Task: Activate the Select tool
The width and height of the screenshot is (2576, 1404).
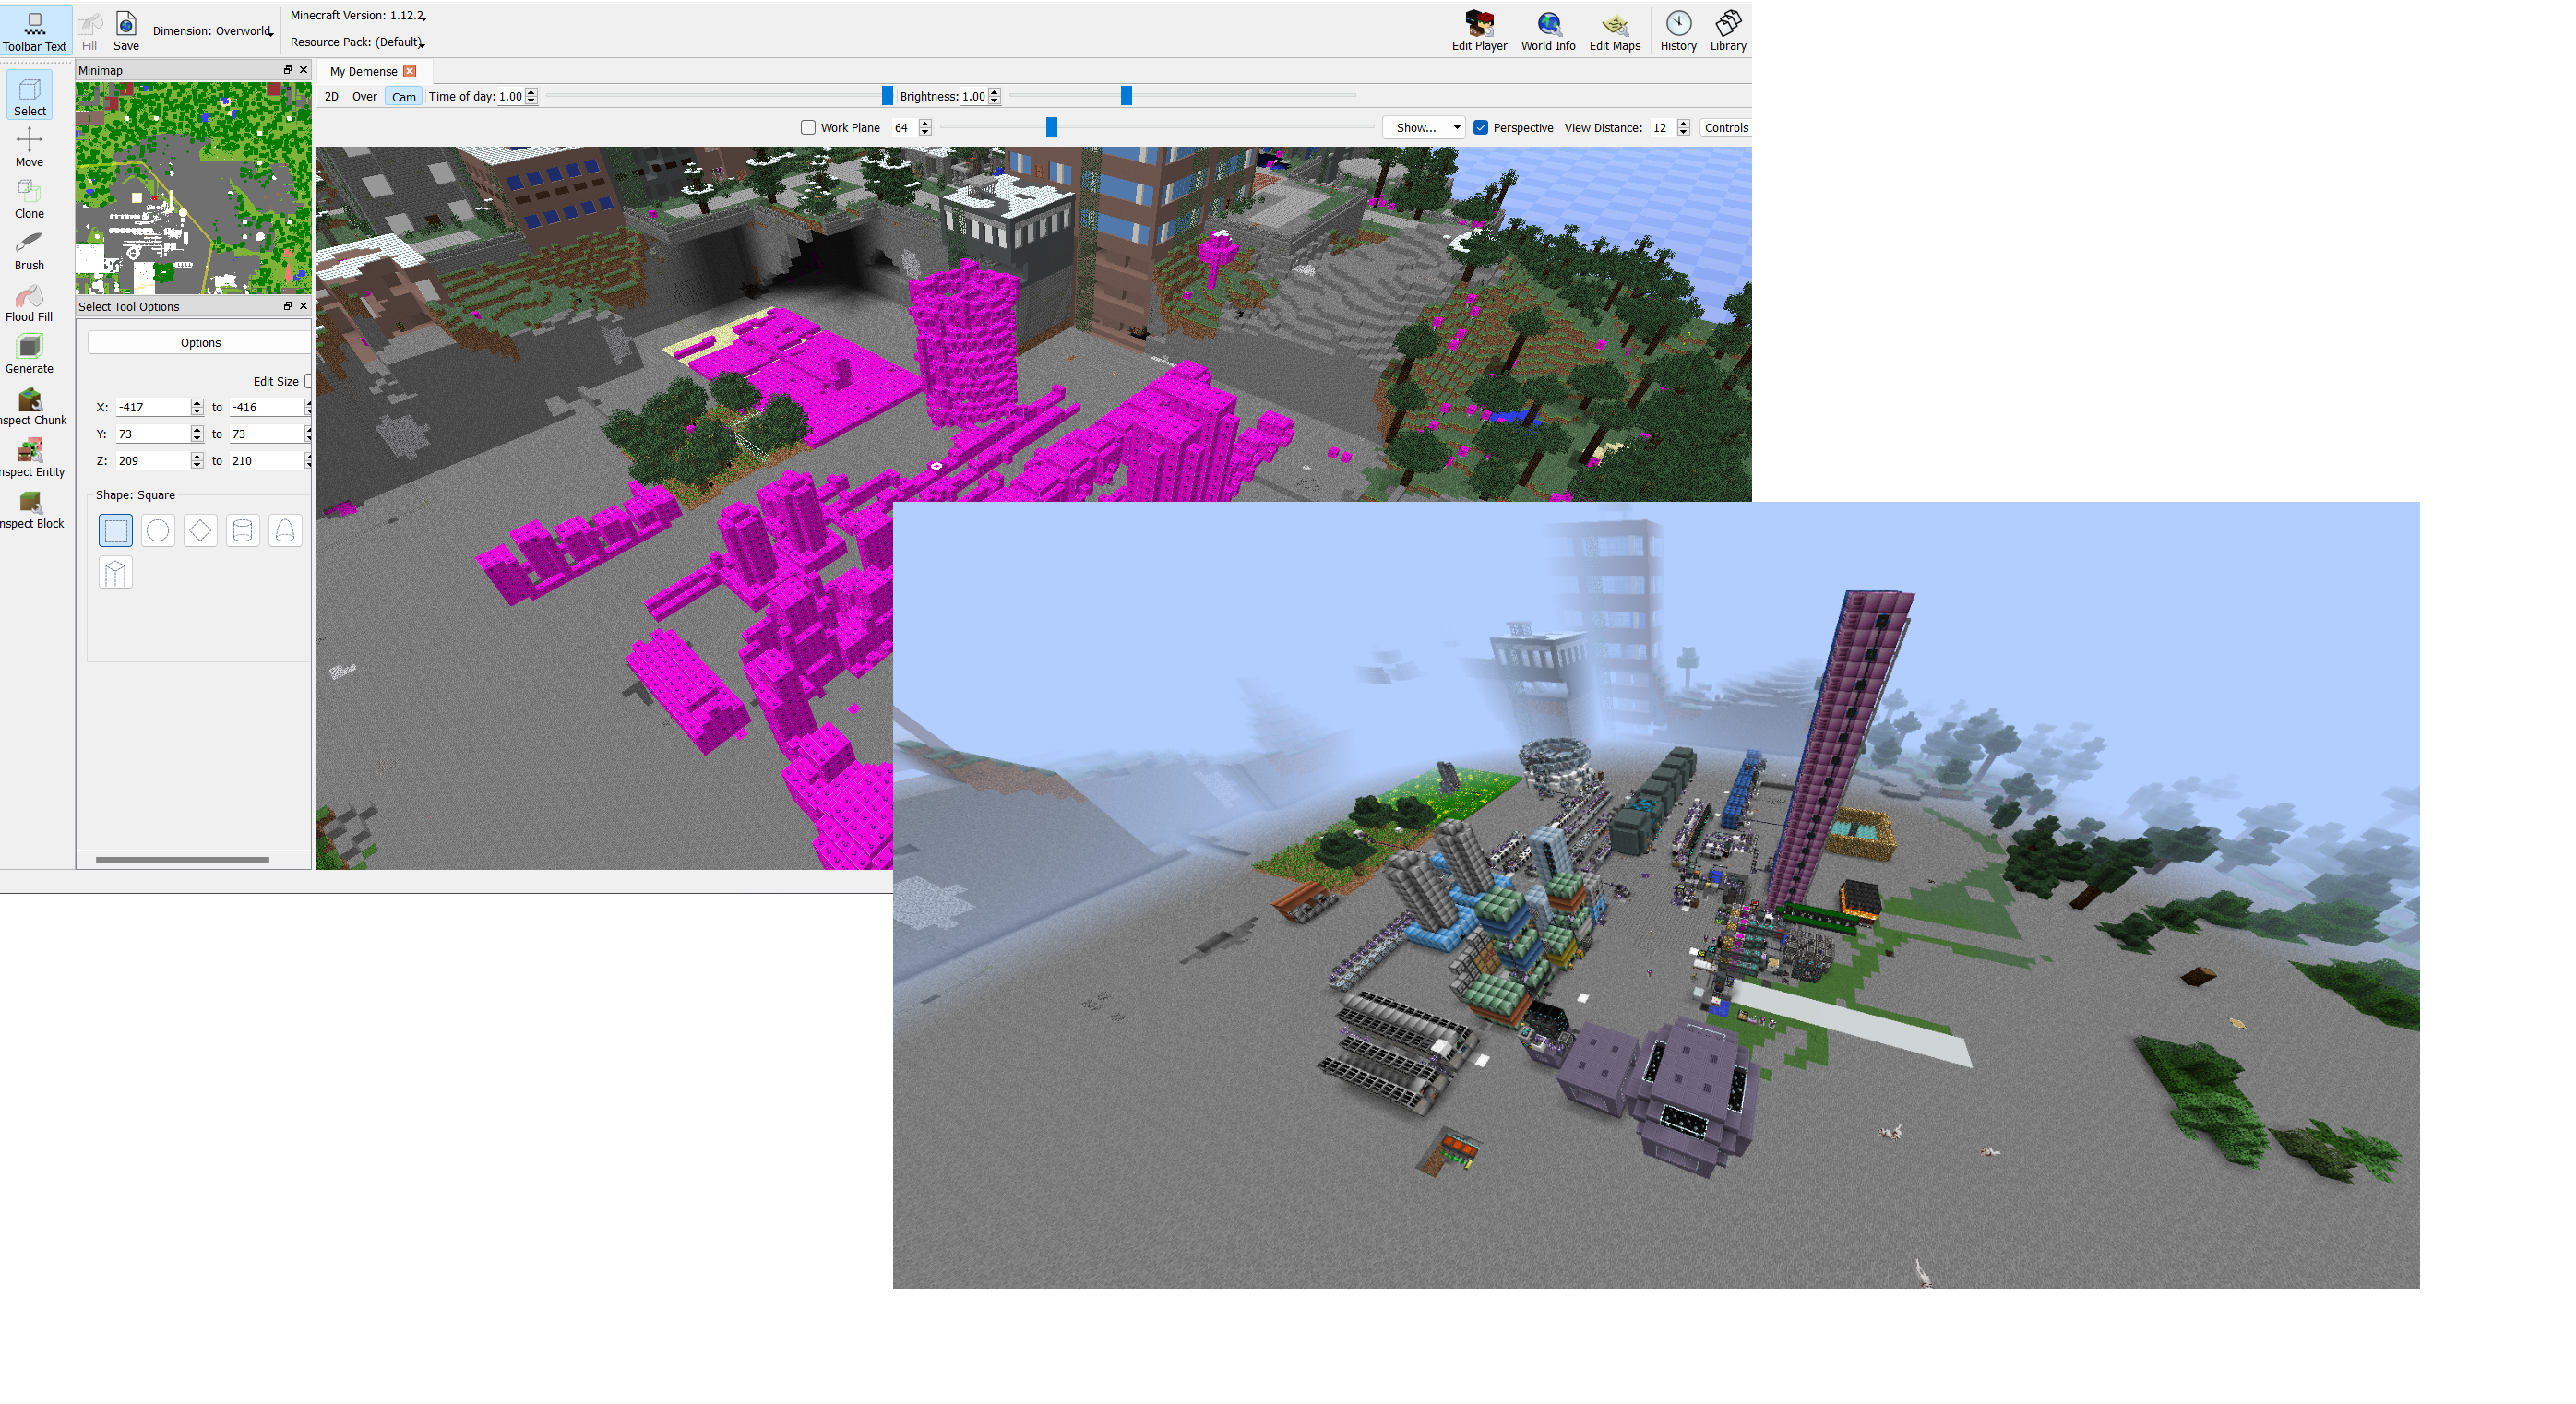Action: pyautogui.click(x=29, y=96)
